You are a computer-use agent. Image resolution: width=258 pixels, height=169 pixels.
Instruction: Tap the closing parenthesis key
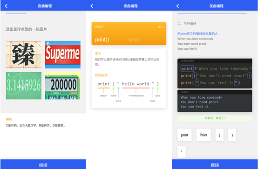pyautogui.click(x=232, y=135)
